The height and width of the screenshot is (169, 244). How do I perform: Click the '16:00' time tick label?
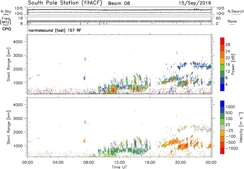150,163
